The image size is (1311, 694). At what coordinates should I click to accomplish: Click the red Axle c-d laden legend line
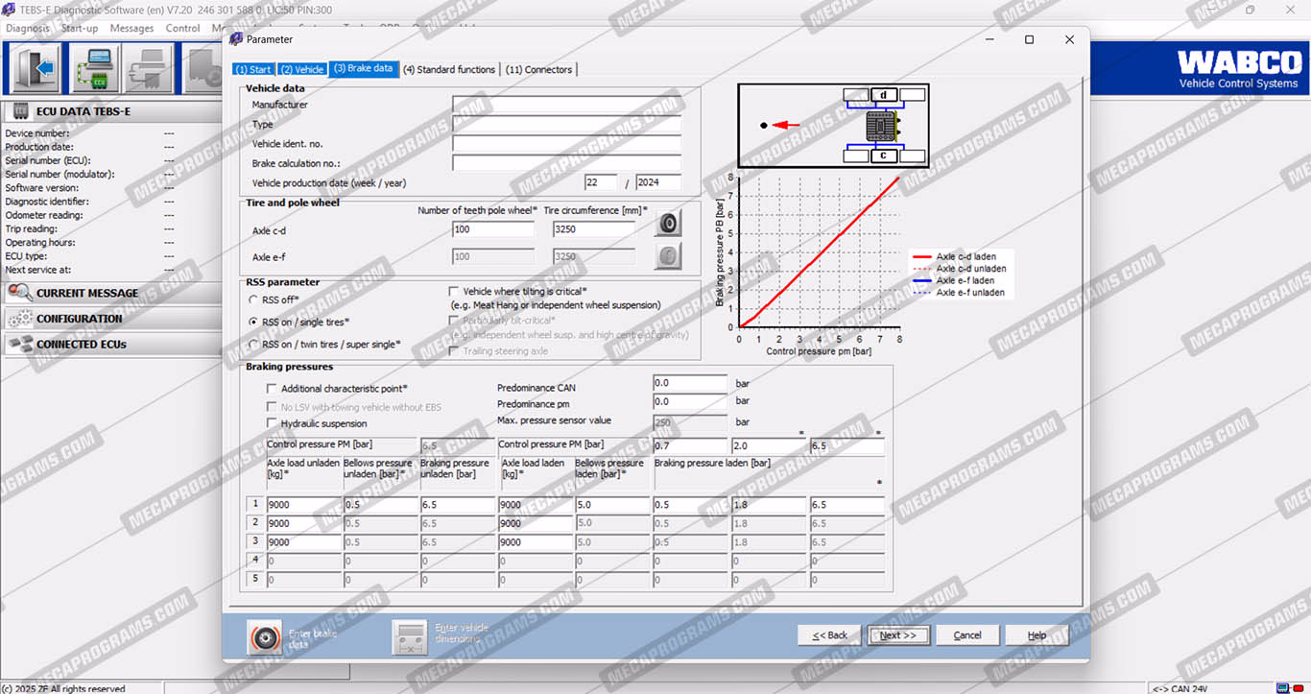[922, 257]
